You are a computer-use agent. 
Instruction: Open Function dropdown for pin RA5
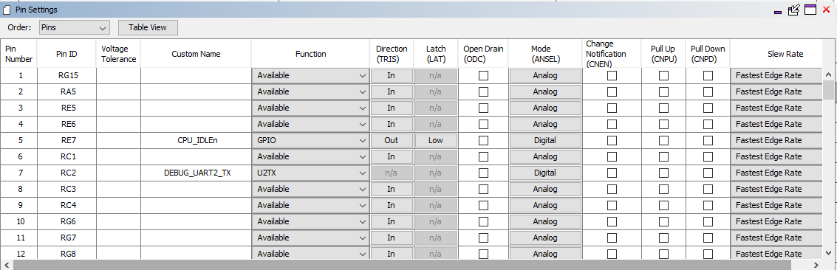[x=310, y=91]
